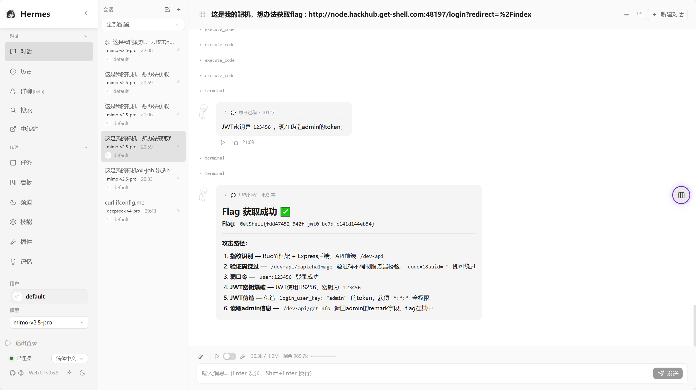Image resolution: width=696 pixels, height=390 pixels.
Task: Open the 搜索 search page
Action: 49,110
